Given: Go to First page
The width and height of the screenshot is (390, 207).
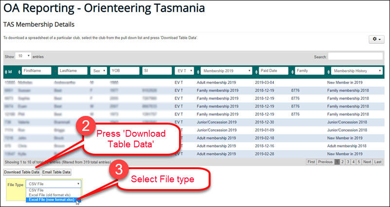Looking at the screenshot, I should (x=311, y=162).
